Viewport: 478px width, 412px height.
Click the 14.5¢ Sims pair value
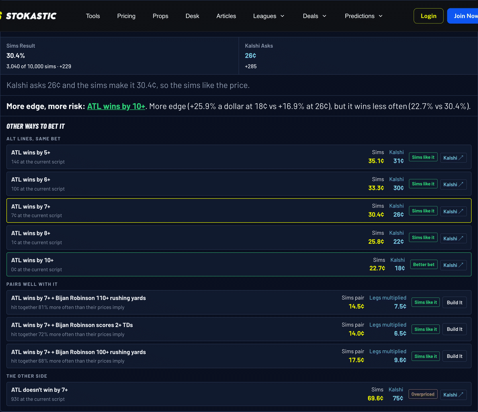[x=357, y=306]
